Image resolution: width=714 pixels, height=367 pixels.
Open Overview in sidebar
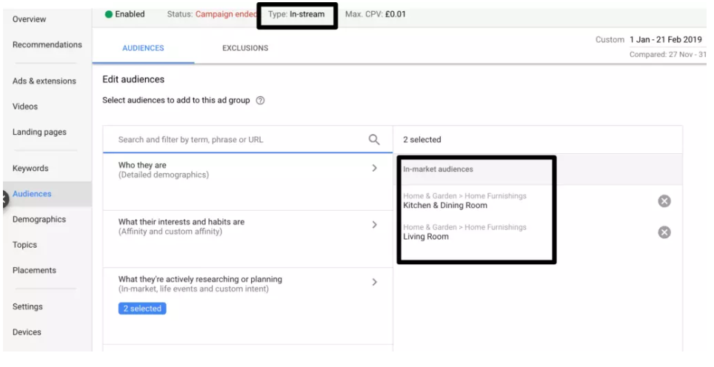(x=29, y=19)
